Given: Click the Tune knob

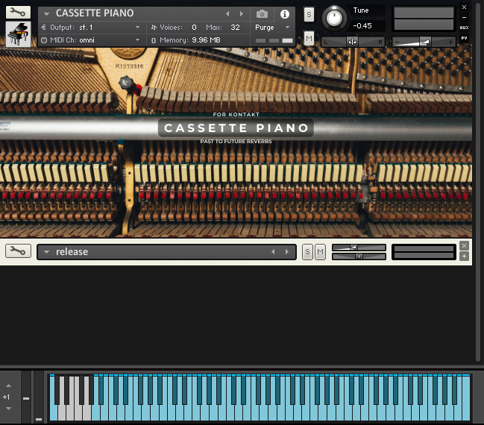Looking at the screenshot, I should [334, 18].
